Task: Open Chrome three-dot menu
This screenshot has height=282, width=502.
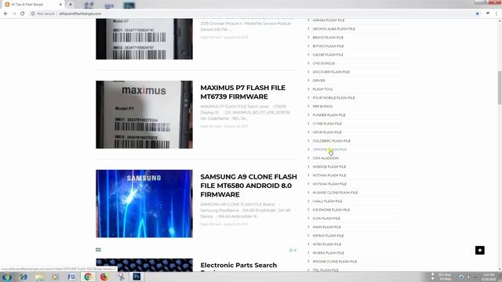Action: pyautogui.click(x=497, y=14)
